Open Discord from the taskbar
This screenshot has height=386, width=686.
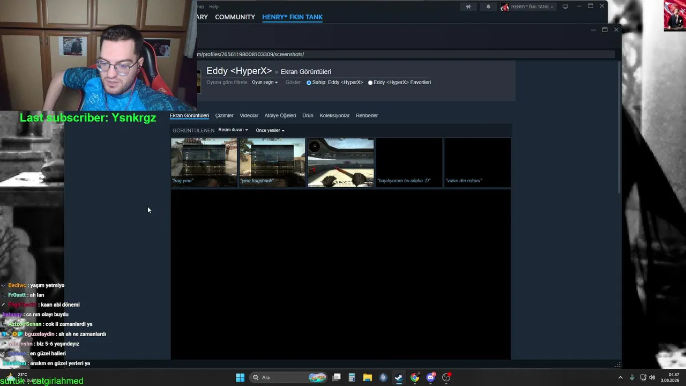pyautogui.click(x=430, y=377)
